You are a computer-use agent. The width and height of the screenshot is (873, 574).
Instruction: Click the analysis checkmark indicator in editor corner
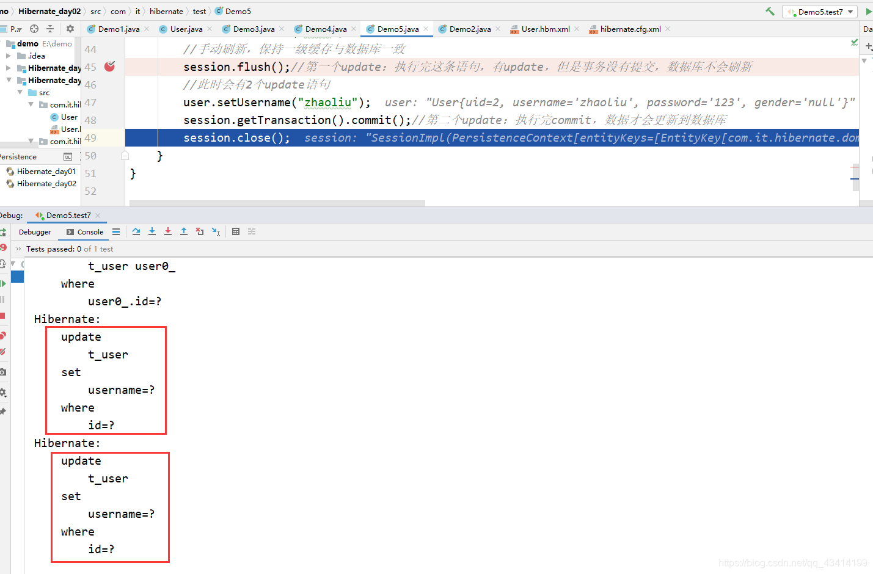point(854,42)
